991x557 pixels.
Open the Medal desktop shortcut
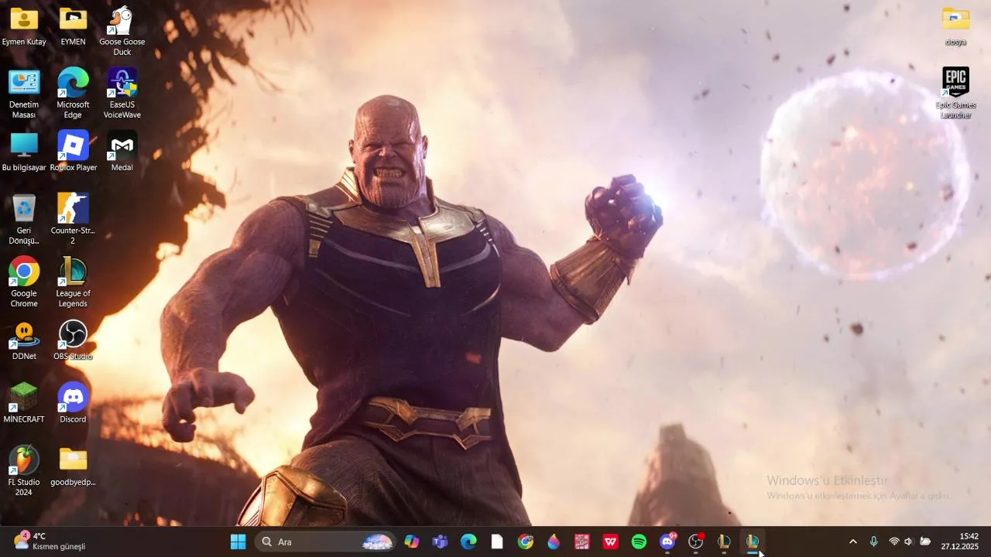point(122,152)
